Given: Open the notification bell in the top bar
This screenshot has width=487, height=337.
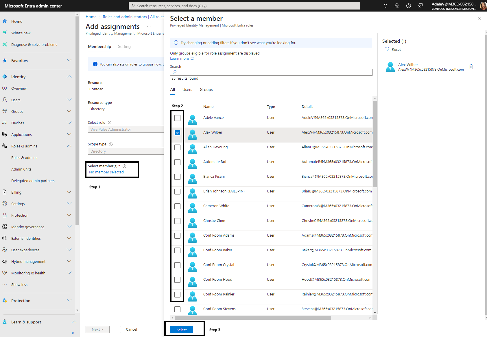Looking at the screenshot, I should (385, 6).
